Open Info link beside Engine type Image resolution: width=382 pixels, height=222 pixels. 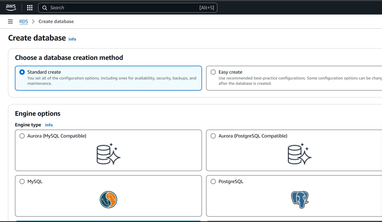(x=49, y=125)
